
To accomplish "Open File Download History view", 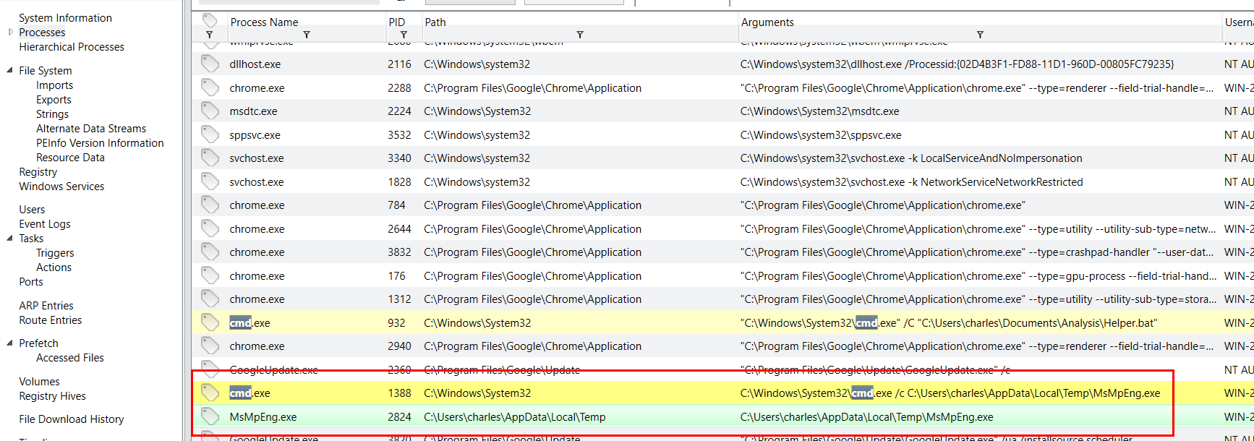I will (x=72, y=419).
